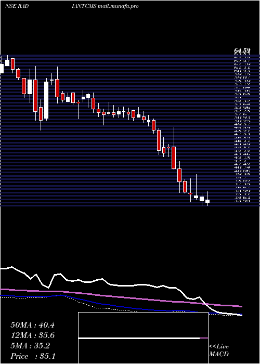The width and height of the screenshot is (260, 364).
Task: Click the pink 50MA moving average line
Action: tap(121, 297)
